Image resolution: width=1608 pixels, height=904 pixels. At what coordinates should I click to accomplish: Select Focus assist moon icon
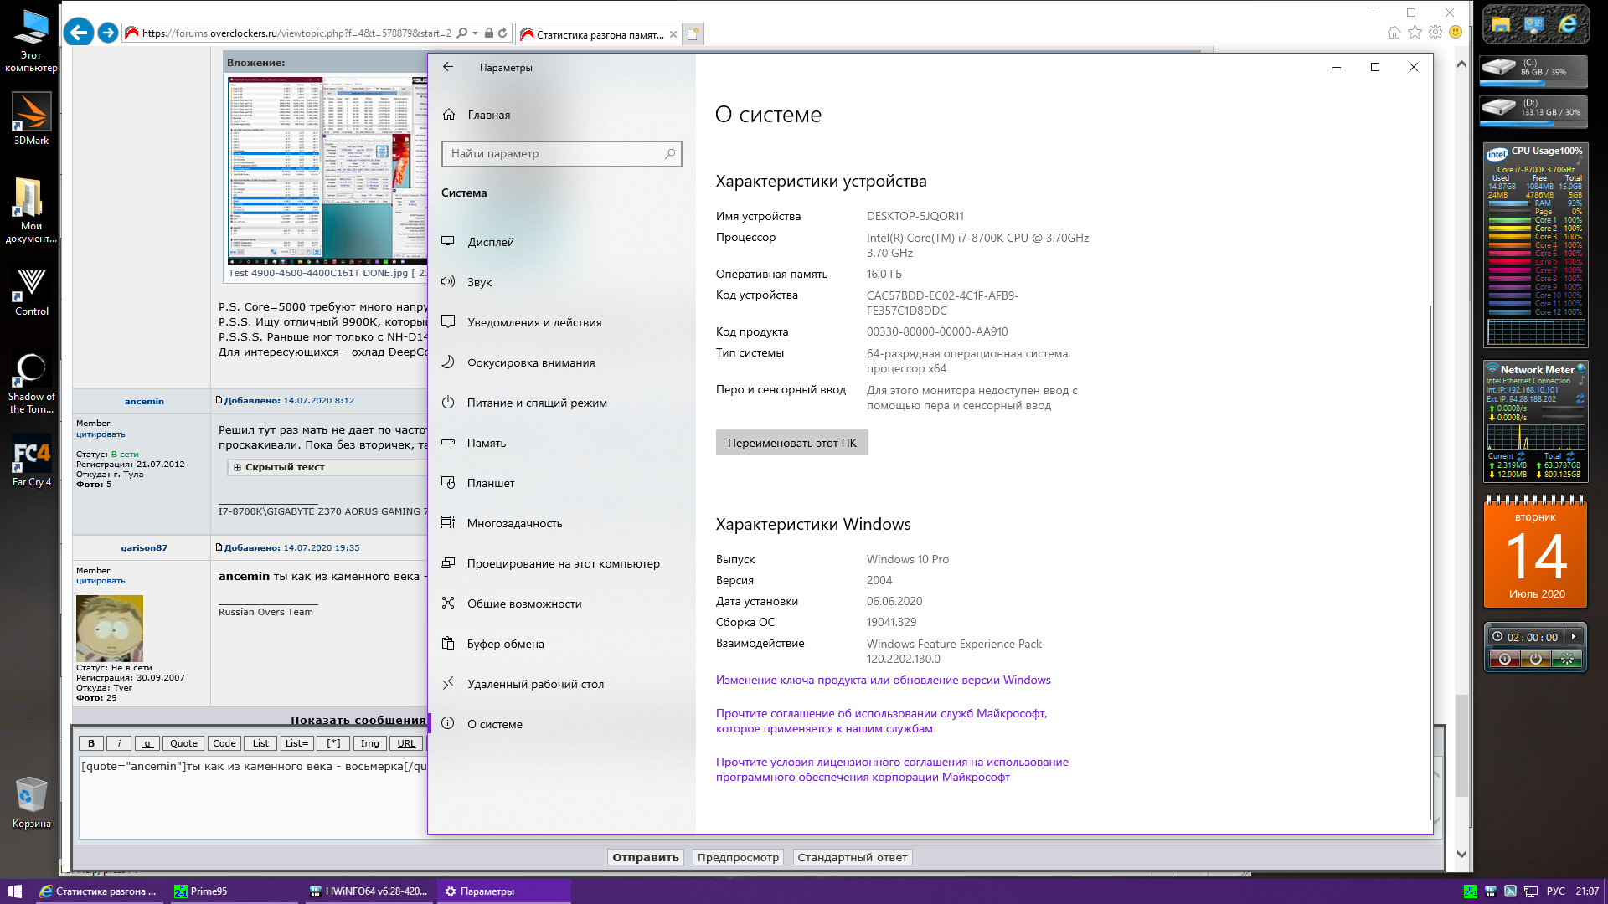[x=448, y=362]
